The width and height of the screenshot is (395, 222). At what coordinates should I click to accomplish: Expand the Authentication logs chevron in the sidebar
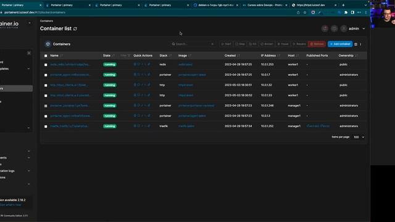(x=28, y=171)
